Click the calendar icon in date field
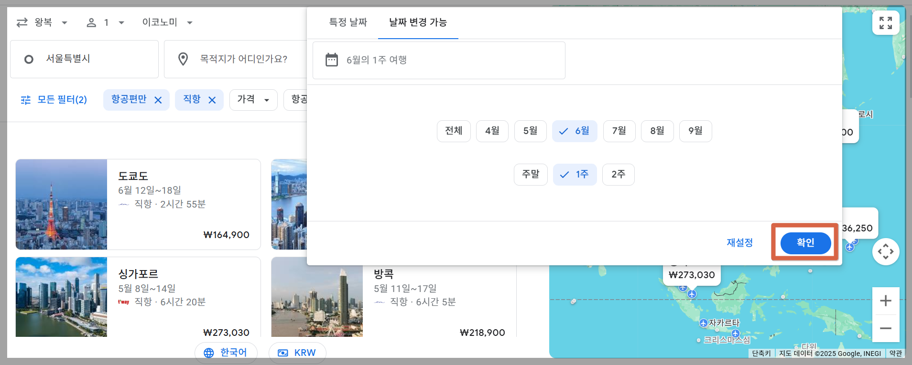 tap(332, 60)
